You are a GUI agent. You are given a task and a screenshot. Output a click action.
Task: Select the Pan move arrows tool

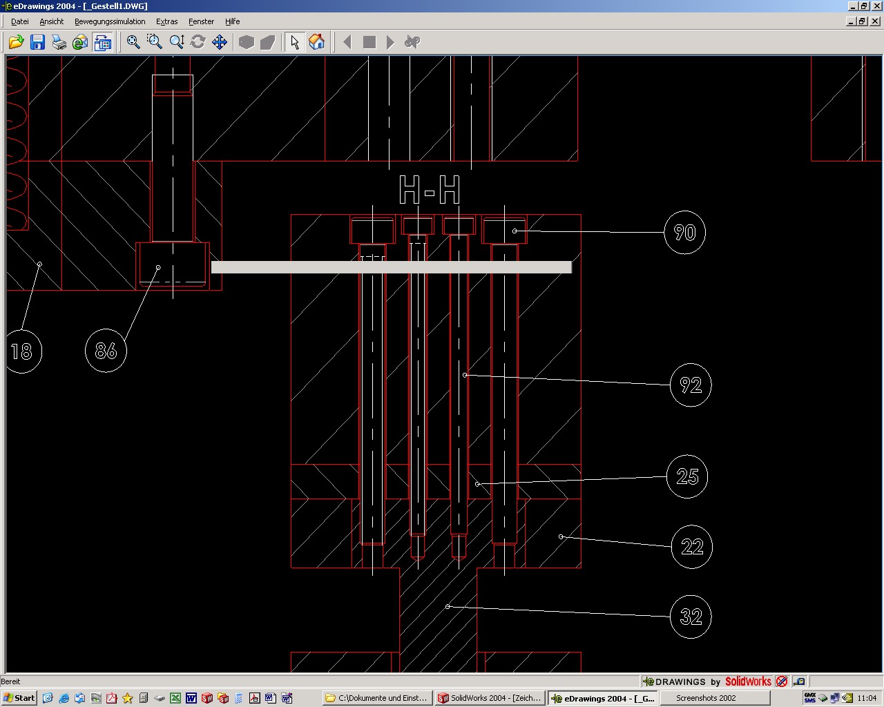[220, 42]
